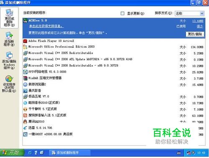Click the usage frequency link (很少) for ACDSee
209x158 pixels.
pos(200,26)
